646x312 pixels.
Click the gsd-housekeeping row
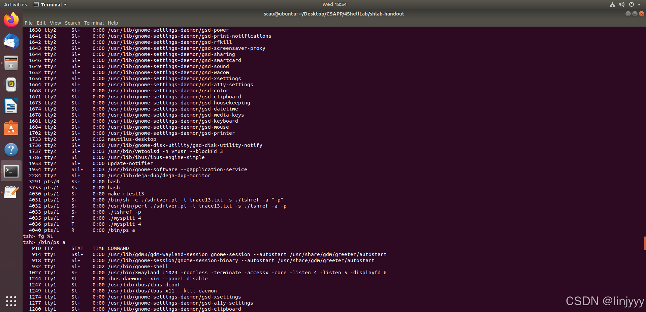pyautogui.click(x=139, y=103)
